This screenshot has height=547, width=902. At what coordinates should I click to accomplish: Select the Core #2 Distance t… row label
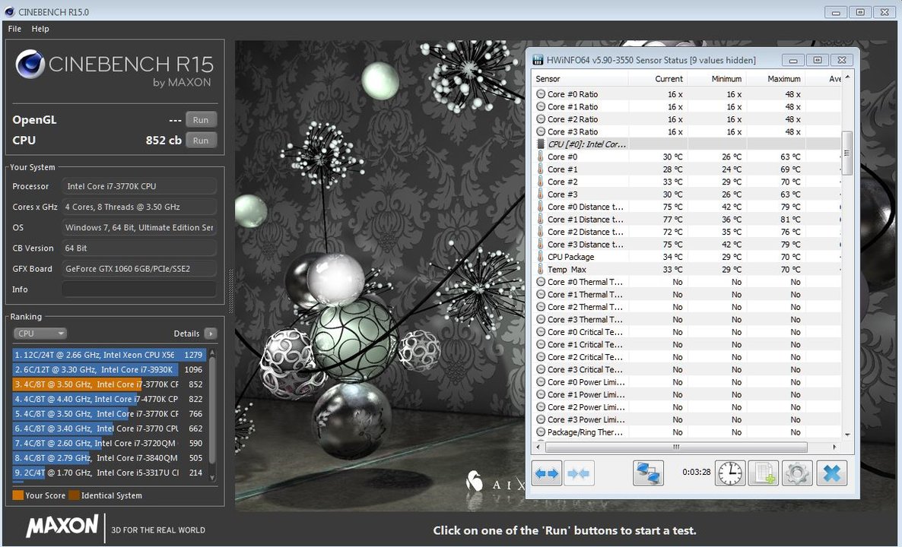tap(585, 232)
